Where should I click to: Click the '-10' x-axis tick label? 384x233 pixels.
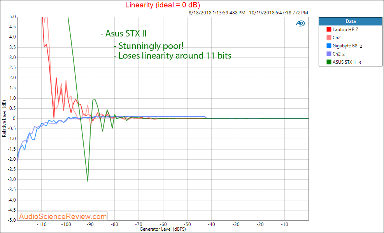coord(284,224)
